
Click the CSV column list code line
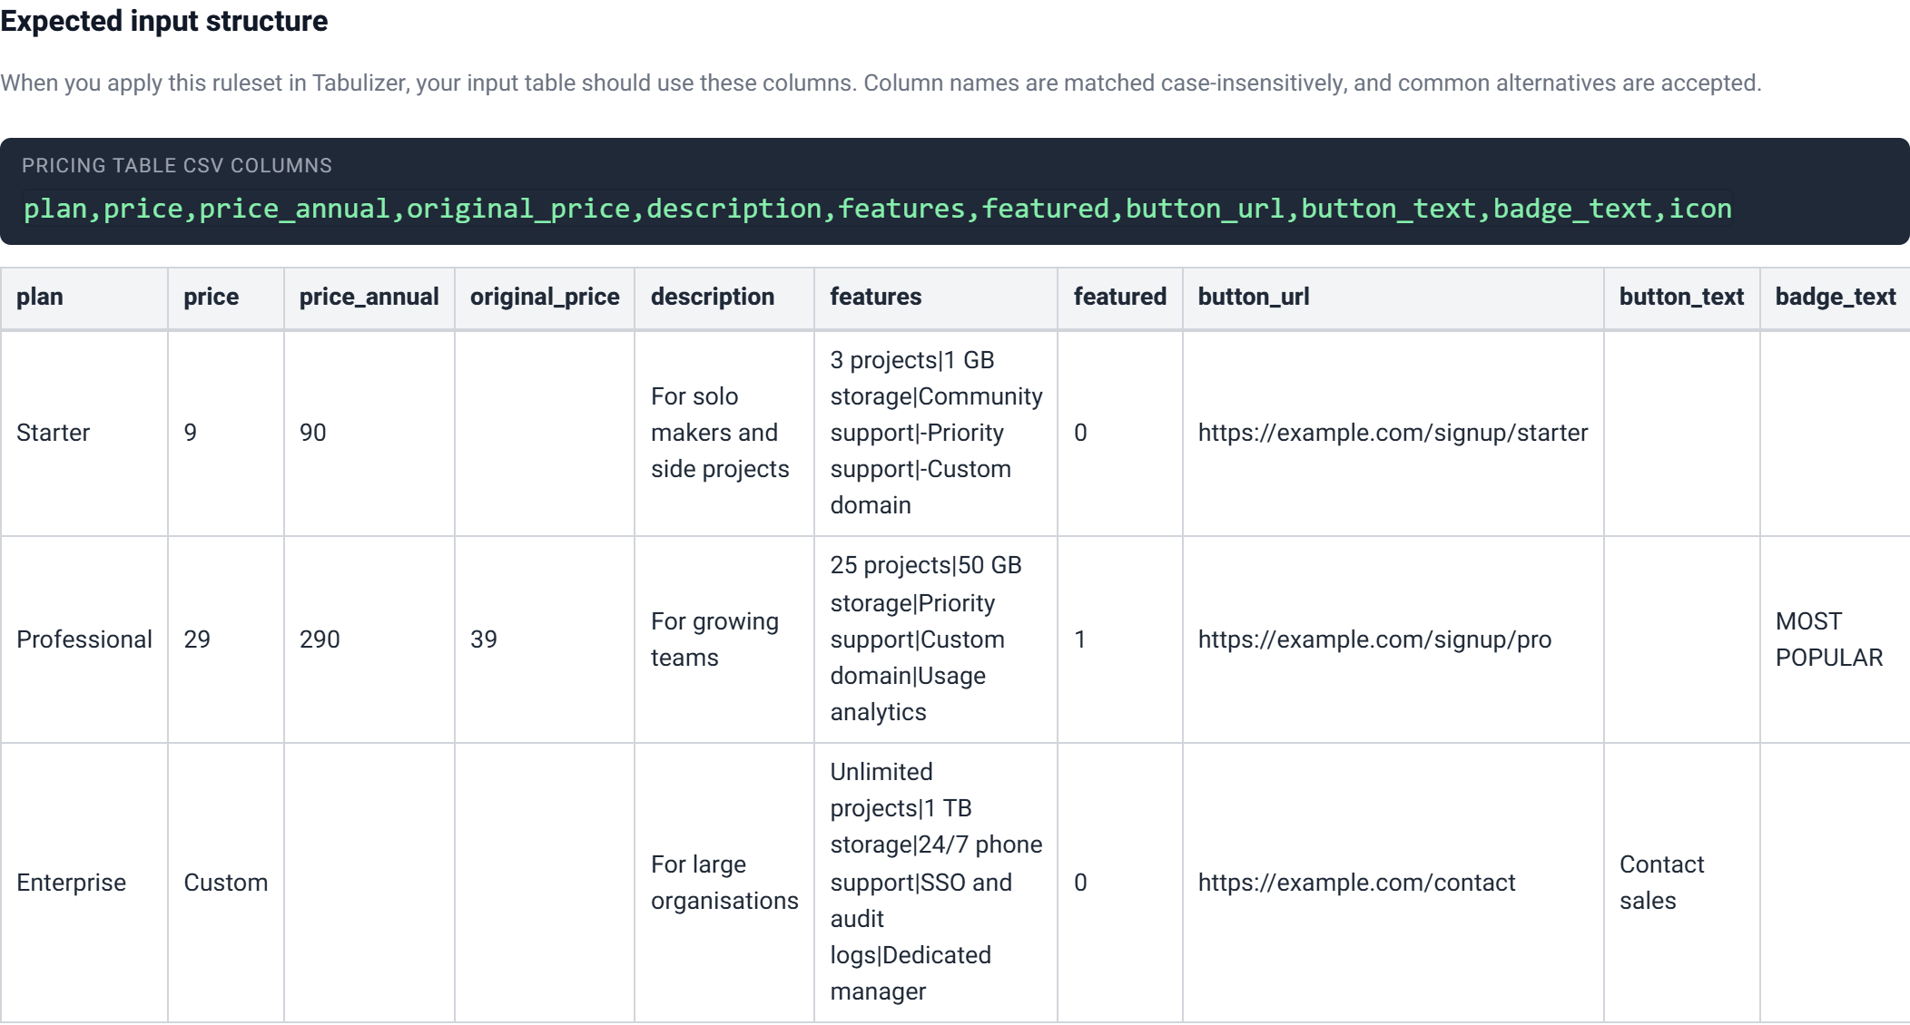click(x=877, y=209)
